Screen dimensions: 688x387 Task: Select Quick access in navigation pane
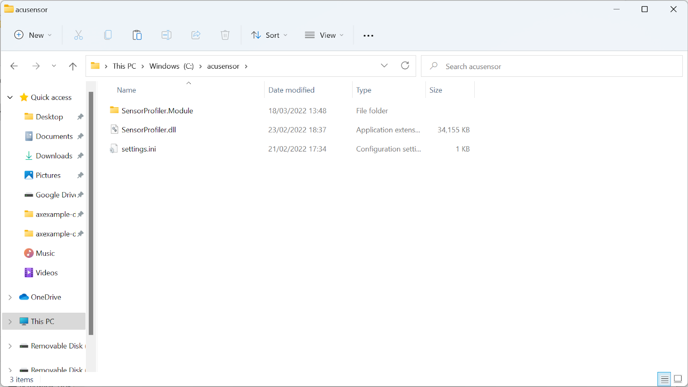51,97
